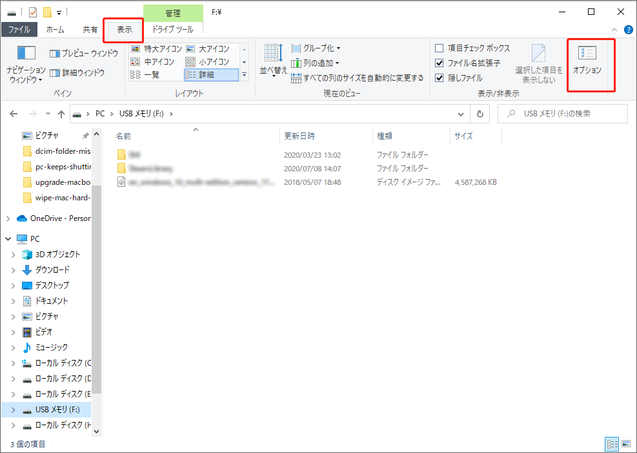Screen dimensions: 637x453
Task: Minimize the ribbon with the chevron
Action: tap(614, 30)
